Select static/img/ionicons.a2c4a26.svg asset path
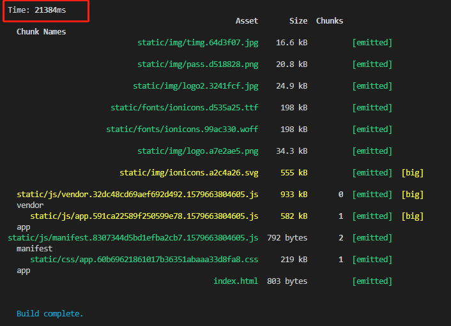 [189, 173]
